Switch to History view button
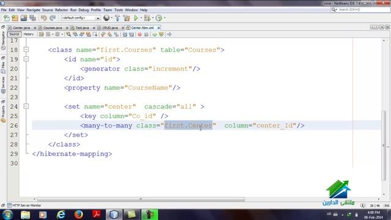Screen dimensions: 391x220 pos(29,34)
